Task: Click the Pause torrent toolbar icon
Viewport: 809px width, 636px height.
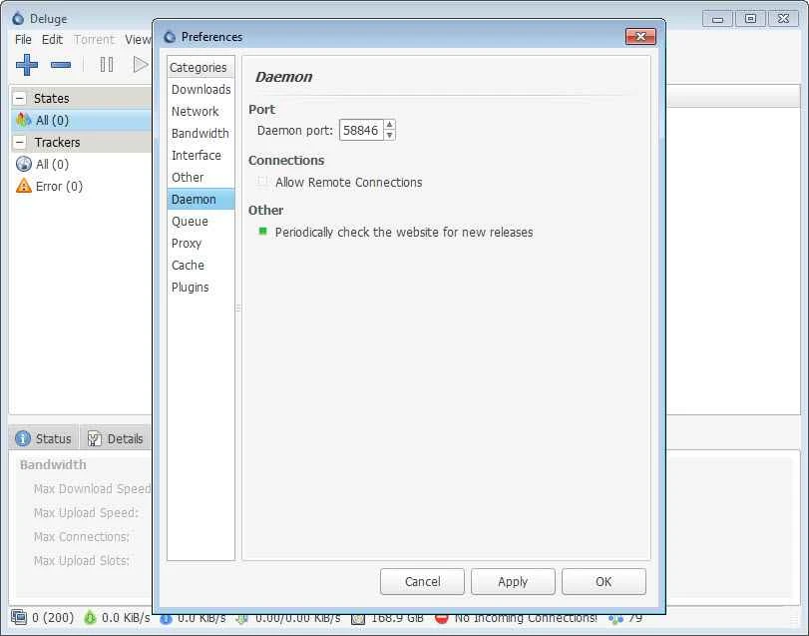Action: pos(107,65)
